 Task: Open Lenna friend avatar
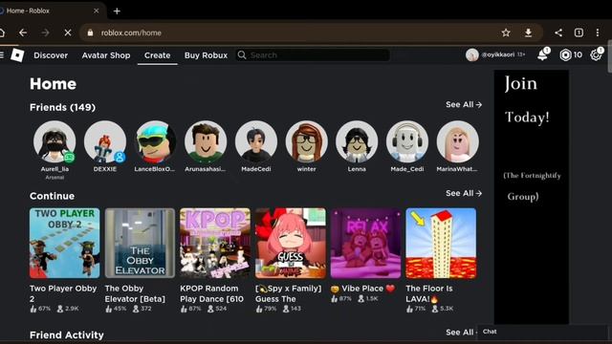coord(357,141)
